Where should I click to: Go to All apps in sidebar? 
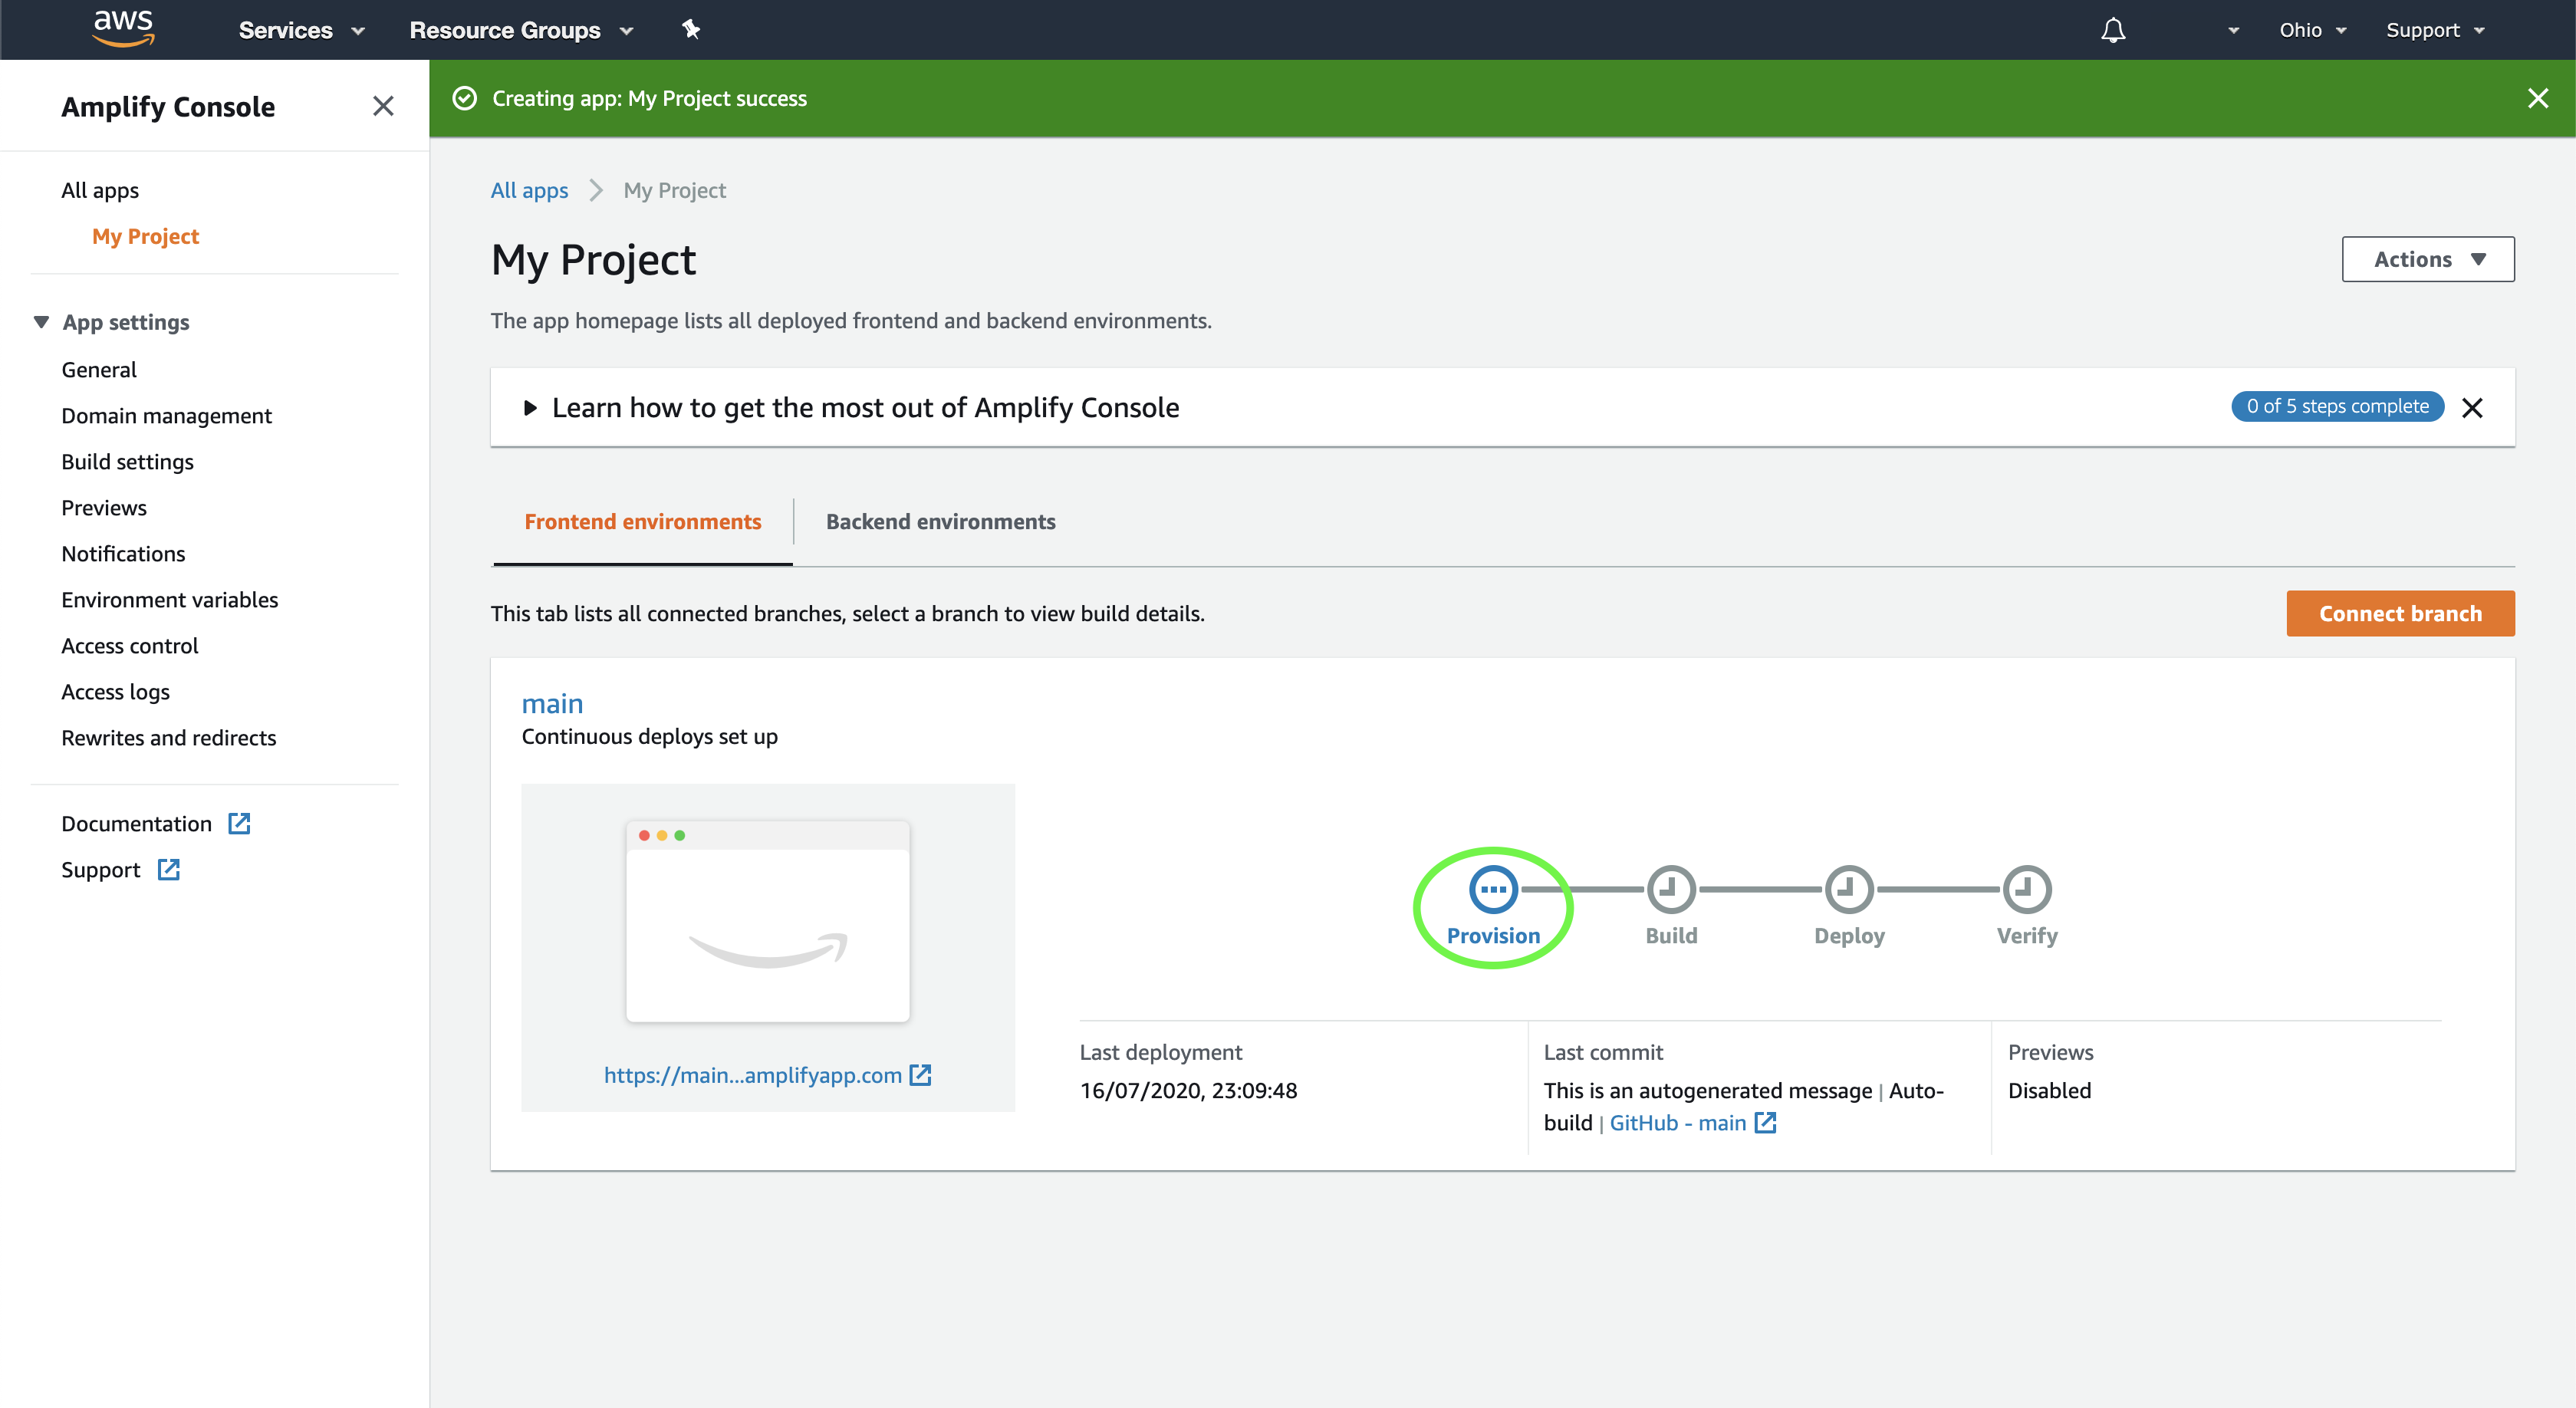tap(100, 190)
